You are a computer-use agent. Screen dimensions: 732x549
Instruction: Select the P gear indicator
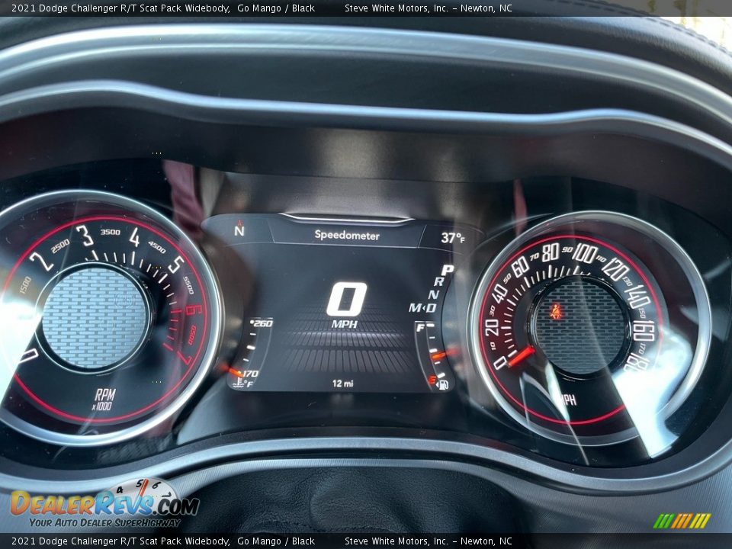[x=448, y=270]
